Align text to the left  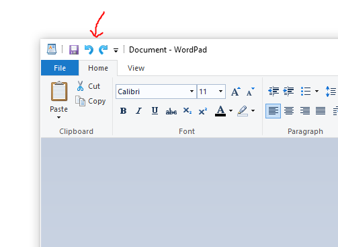pyautogui.click(x=273, y=111)
